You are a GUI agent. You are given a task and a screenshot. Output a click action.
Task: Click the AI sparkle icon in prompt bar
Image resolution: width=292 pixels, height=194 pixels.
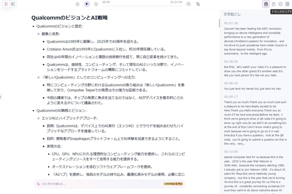pyautogui.click(x=38, y=184)
